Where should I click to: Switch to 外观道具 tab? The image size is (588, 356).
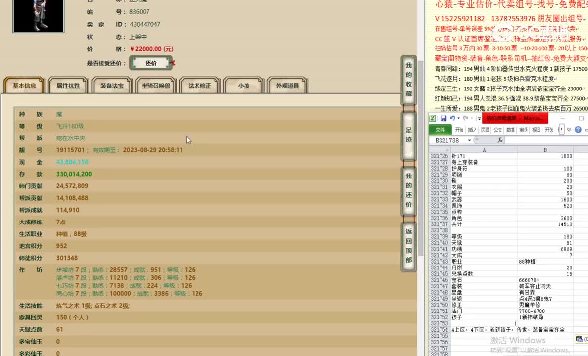point(288,86)
